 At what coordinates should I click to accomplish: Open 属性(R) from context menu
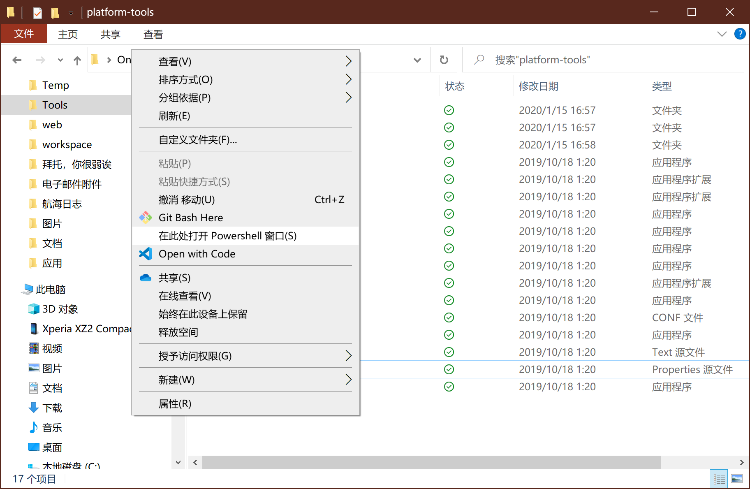coord(245,403)
